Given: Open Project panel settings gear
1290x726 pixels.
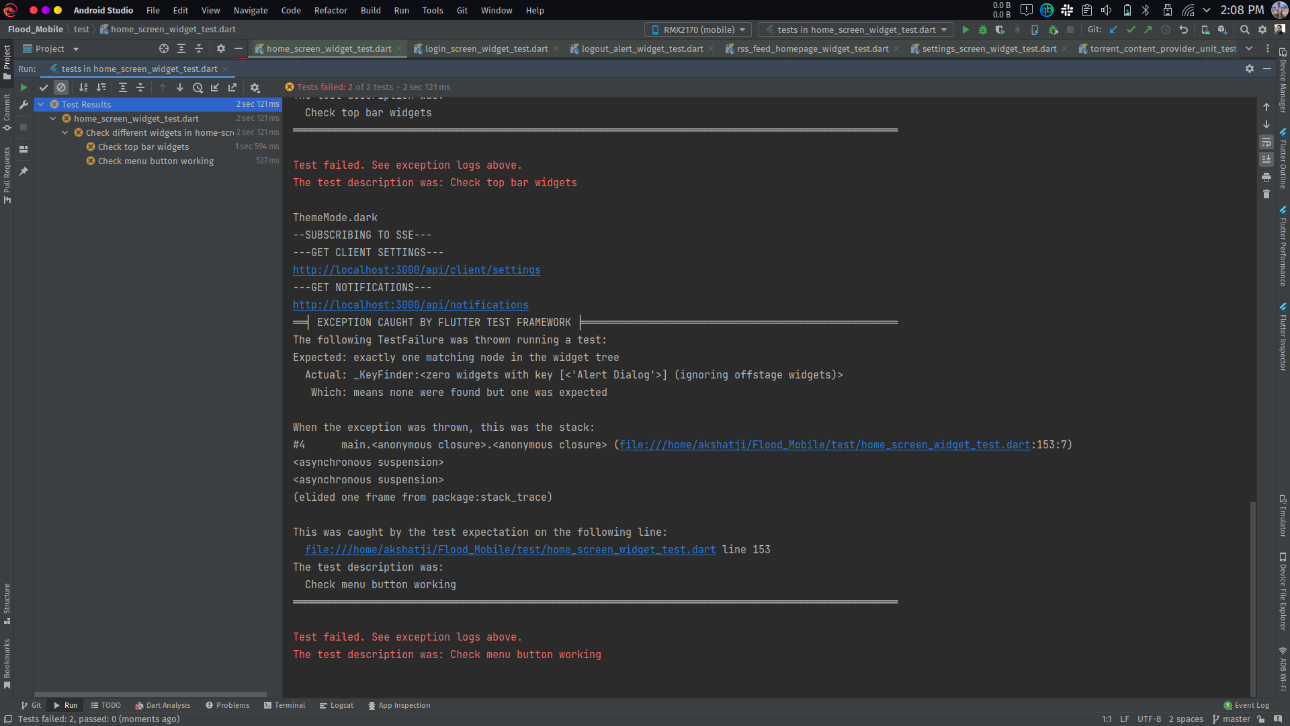Looking at the screenshot, I should (x=221, y=48).
